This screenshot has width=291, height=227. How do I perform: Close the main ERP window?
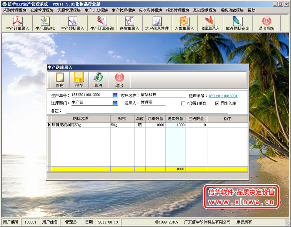[286, 4]
